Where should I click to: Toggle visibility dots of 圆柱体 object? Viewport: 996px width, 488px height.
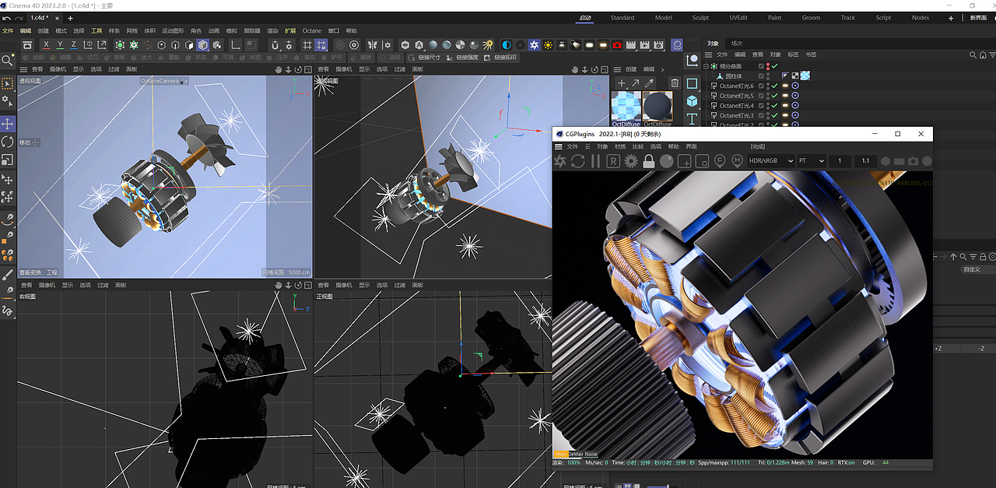point(768,76)
